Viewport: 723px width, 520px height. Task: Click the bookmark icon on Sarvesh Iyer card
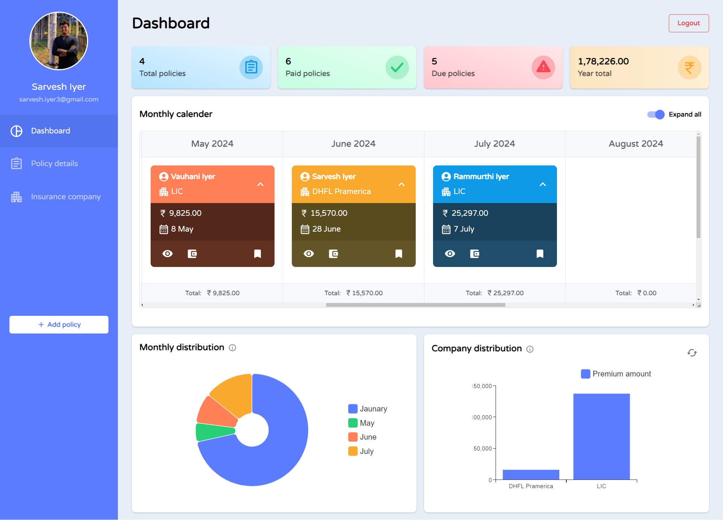399,254
